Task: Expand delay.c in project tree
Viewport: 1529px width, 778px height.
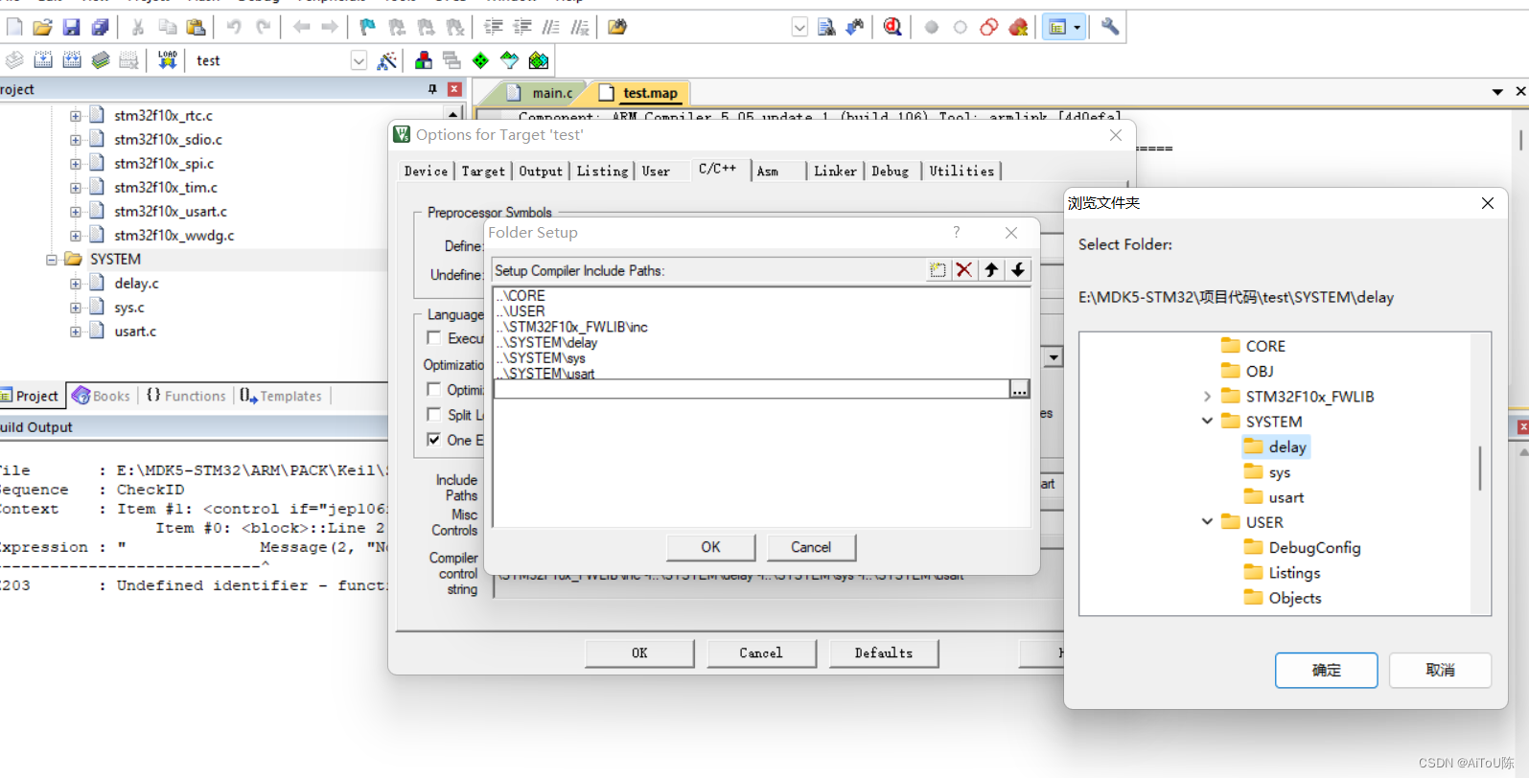Action: 75,284
